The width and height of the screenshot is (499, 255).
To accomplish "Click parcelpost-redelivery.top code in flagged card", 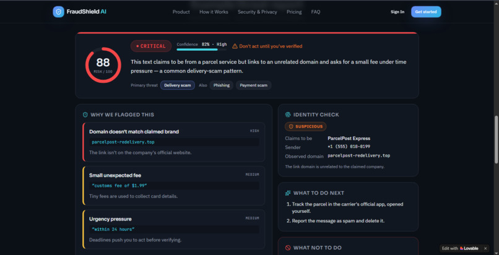I will click(123, 142).
